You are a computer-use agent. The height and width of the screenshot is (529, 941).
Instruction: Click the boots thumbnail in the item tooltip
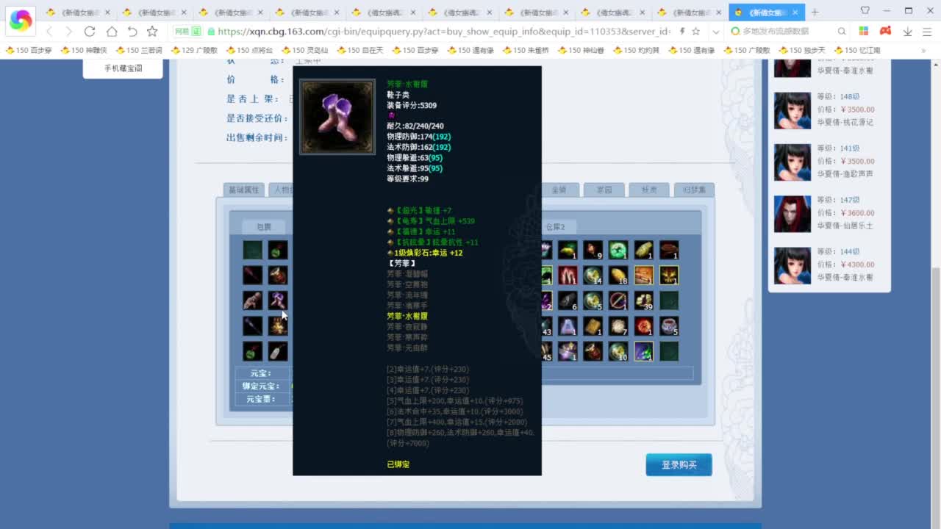(x=337, y=117)
